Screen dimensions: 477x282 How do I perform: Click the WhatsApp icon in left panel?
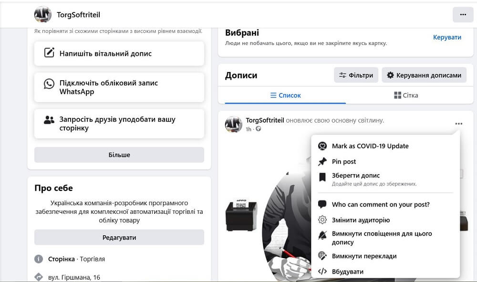[49, 84]
